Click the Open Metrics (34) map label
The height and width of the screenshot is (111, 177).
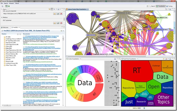(162, 18)
